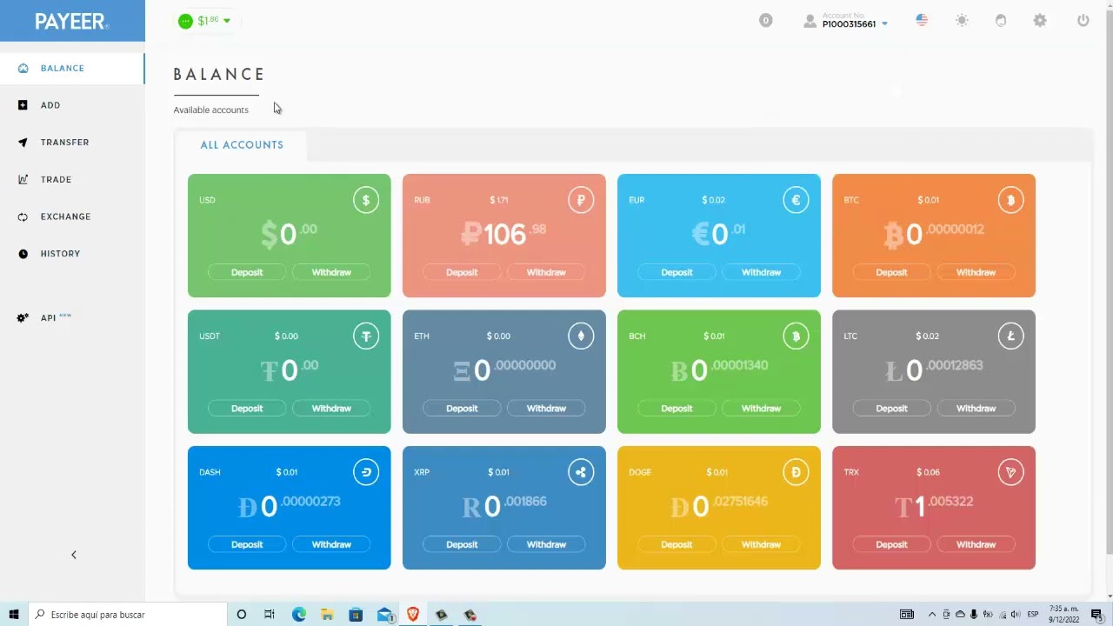The width and height of the screenshot is (1113, 626).
Task: Click Withdraw on TRX card
Action: tap(976, 544)
